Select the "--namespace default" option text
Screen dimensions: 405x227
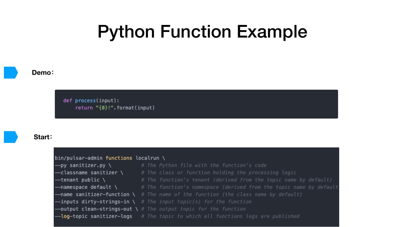tap(86, 187)
